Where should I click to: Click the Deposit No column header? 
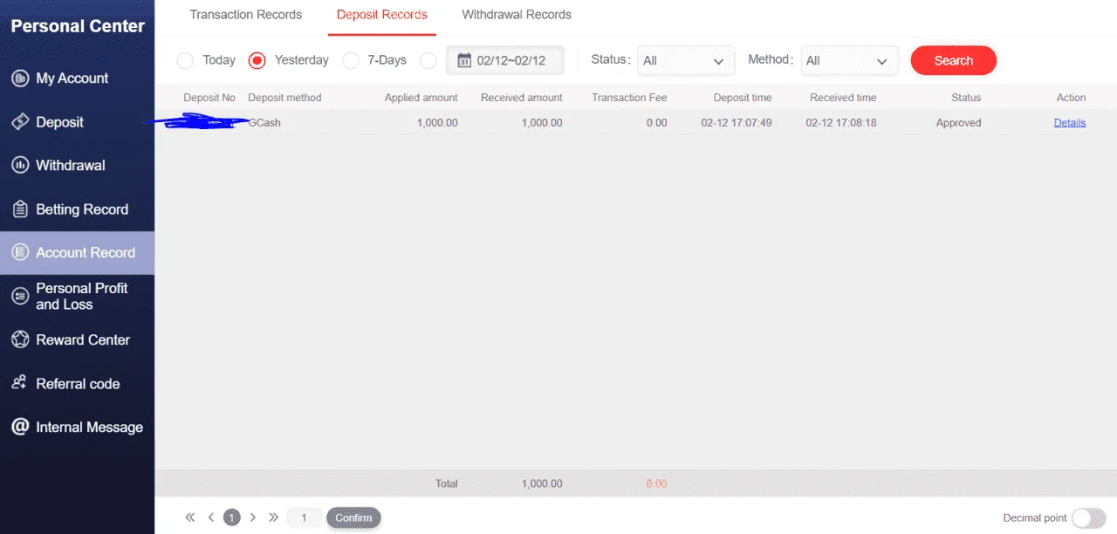click(209, 98)
